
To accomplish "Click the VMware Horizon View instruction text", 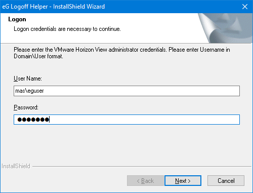I will [122, 53].
